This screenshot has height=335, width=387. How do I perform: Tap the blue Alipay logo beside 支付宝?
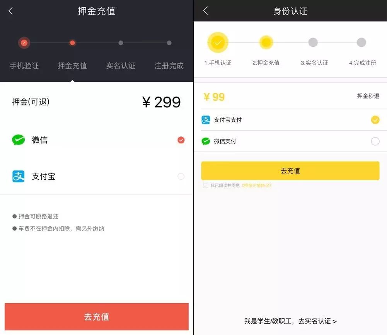(19, 176)
